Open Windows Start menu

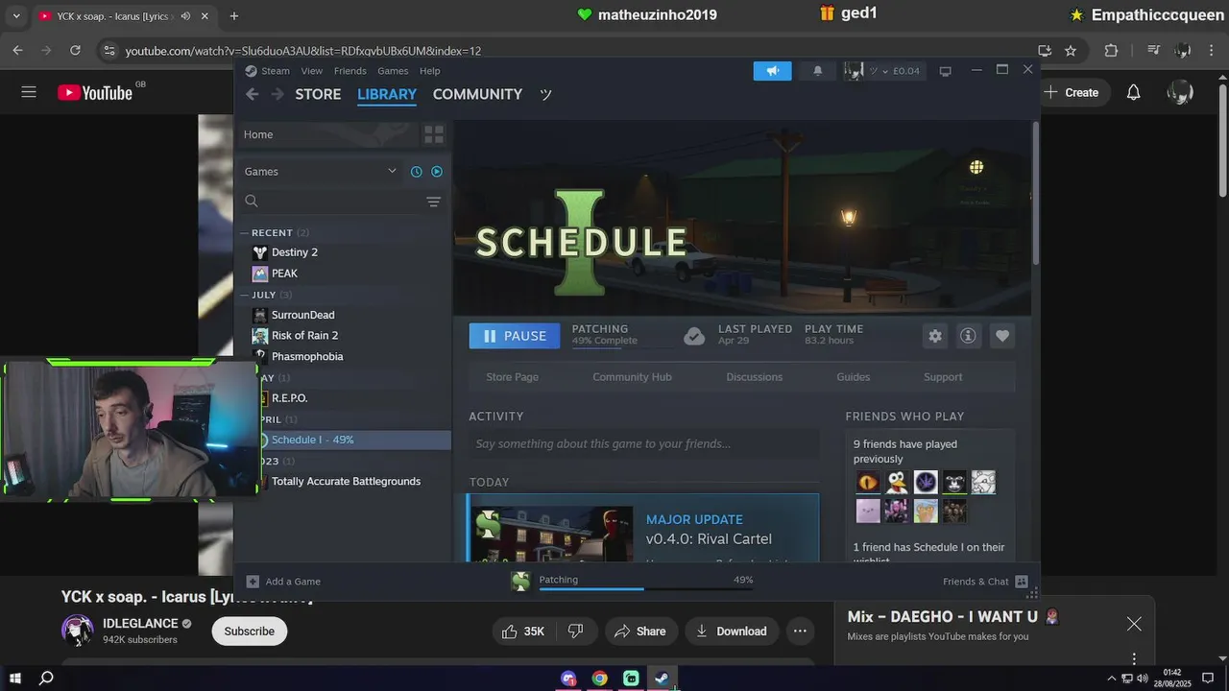pos(14,679)
